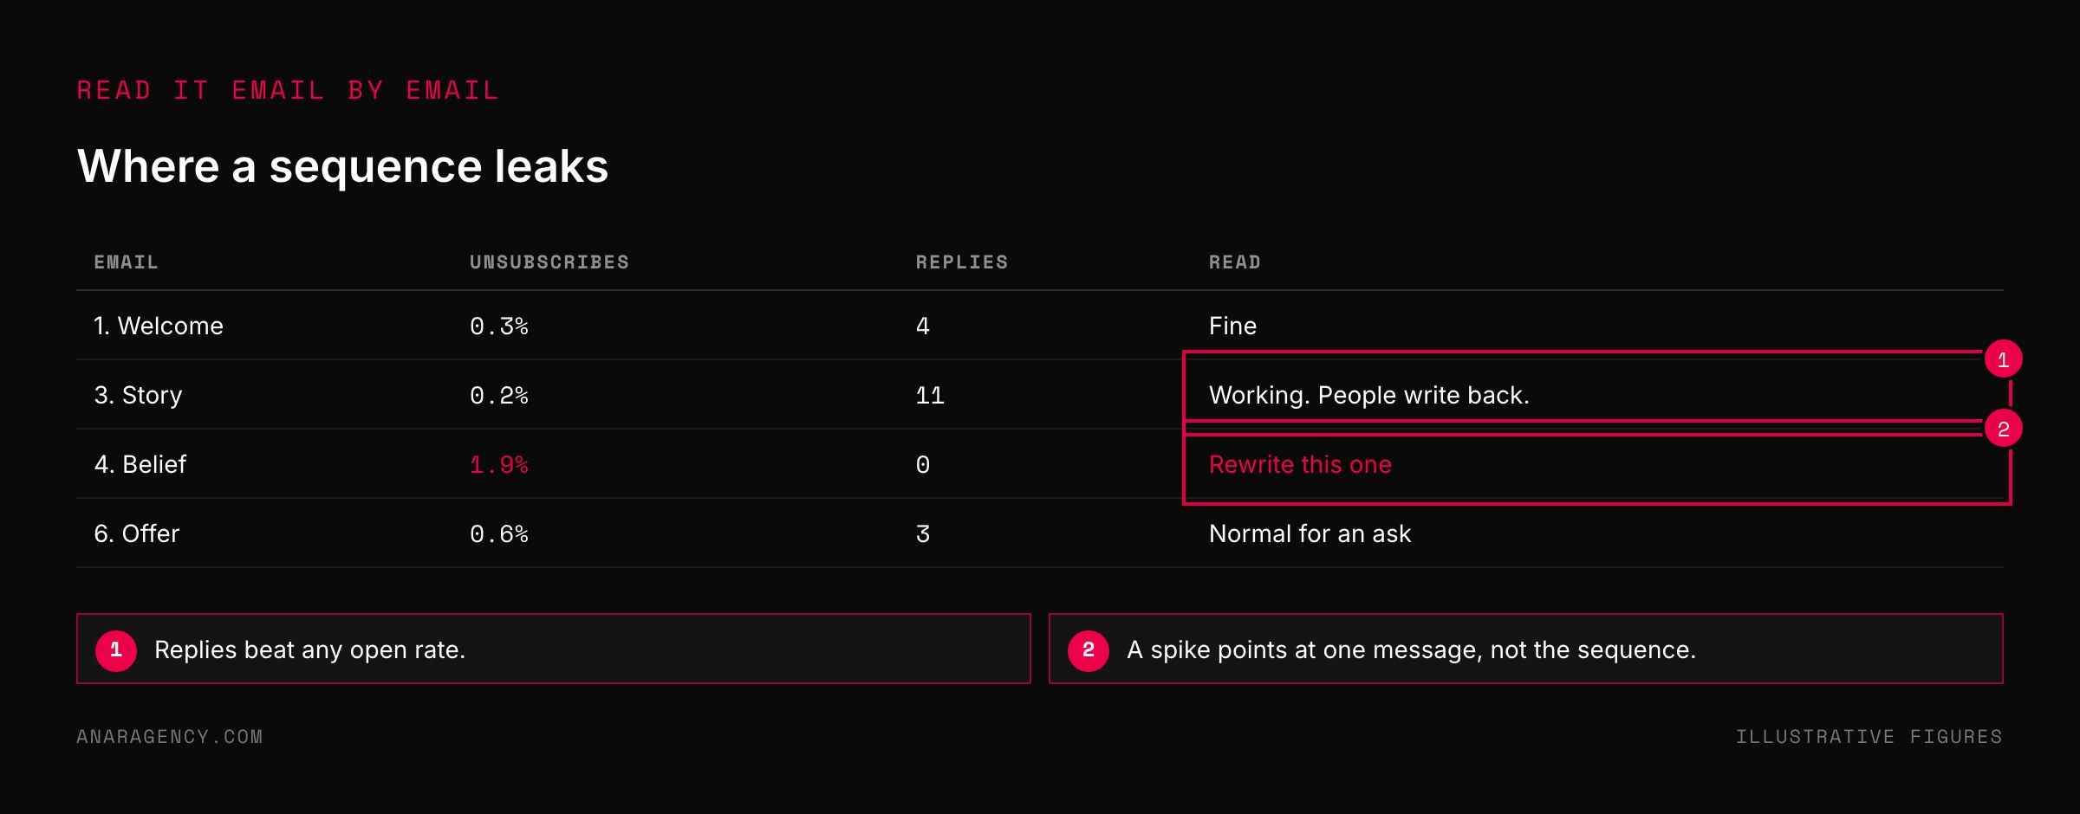This screenshot has height=814, width=2080.
Task: Select the '6. Offer' row label
Action: [136, 533]
